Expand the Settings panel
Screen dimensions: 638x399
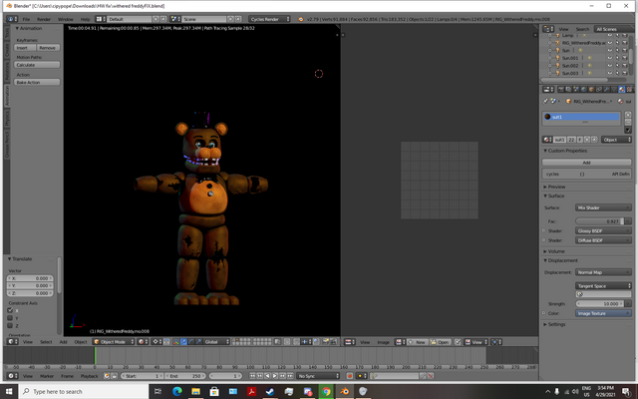pos(556,324)
